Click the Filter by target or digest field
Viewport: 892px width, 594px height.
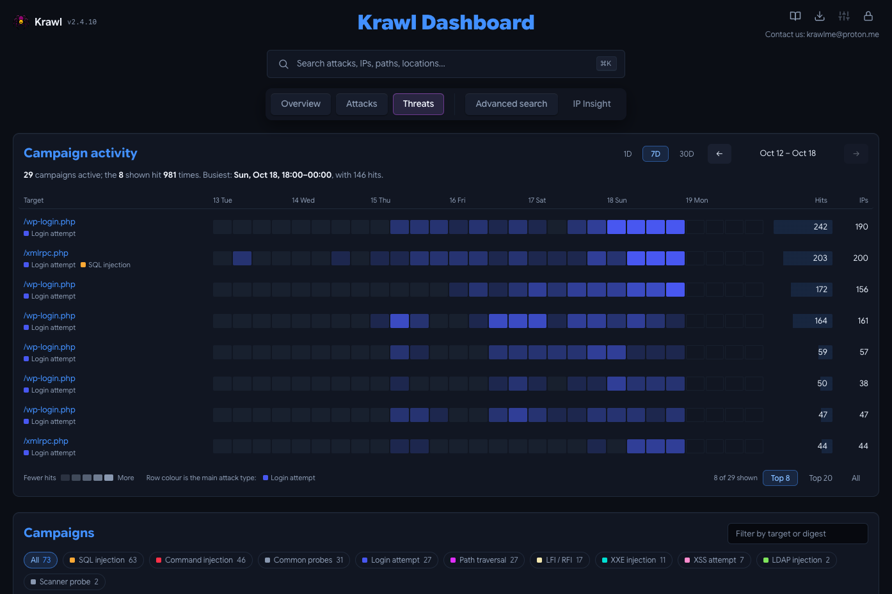(x=798, y=534)
